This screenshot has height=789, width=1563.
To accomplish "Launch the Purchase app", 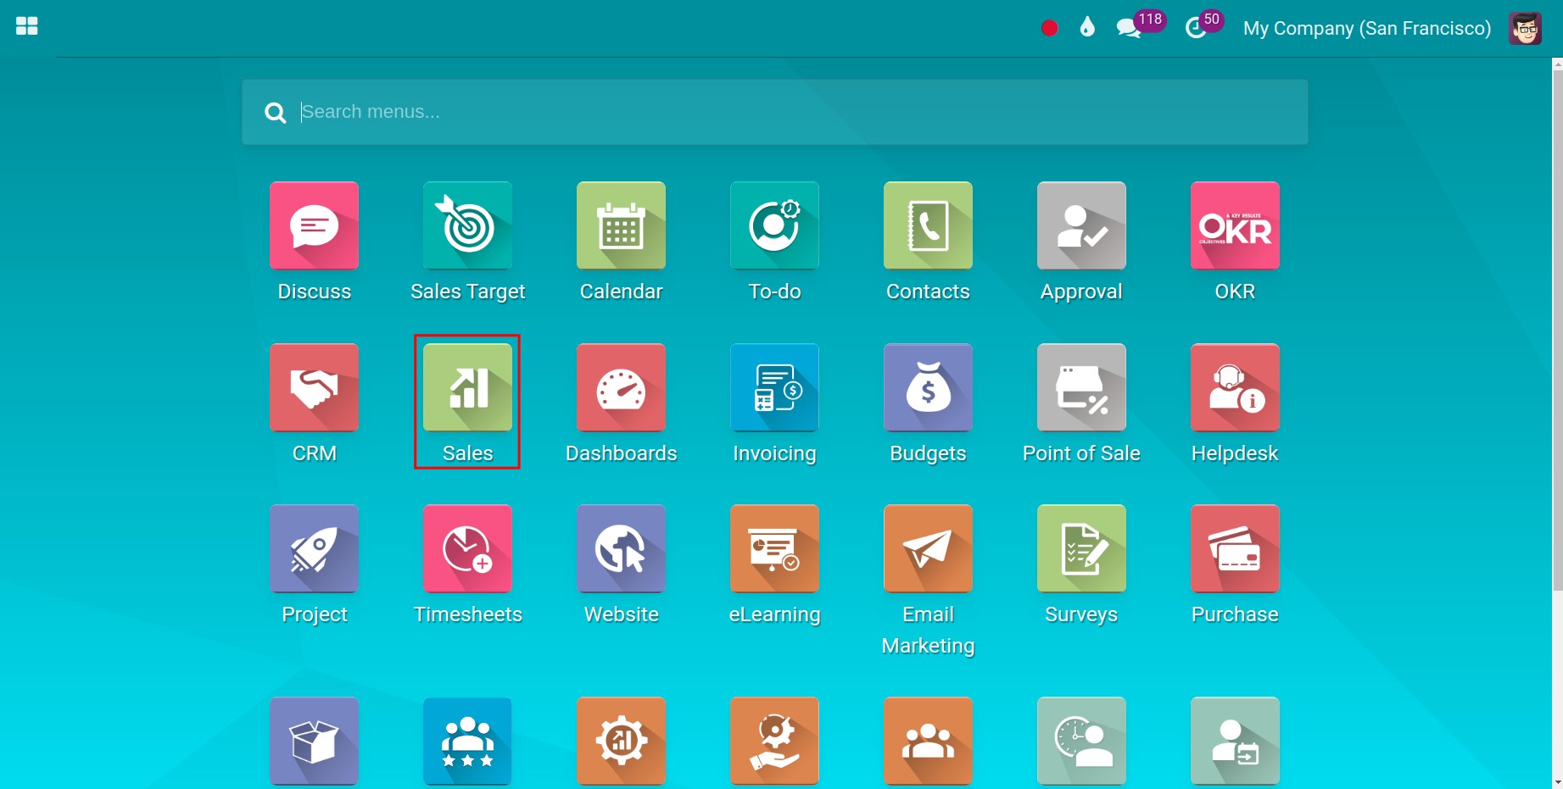I will click(x=1235, y=548).
